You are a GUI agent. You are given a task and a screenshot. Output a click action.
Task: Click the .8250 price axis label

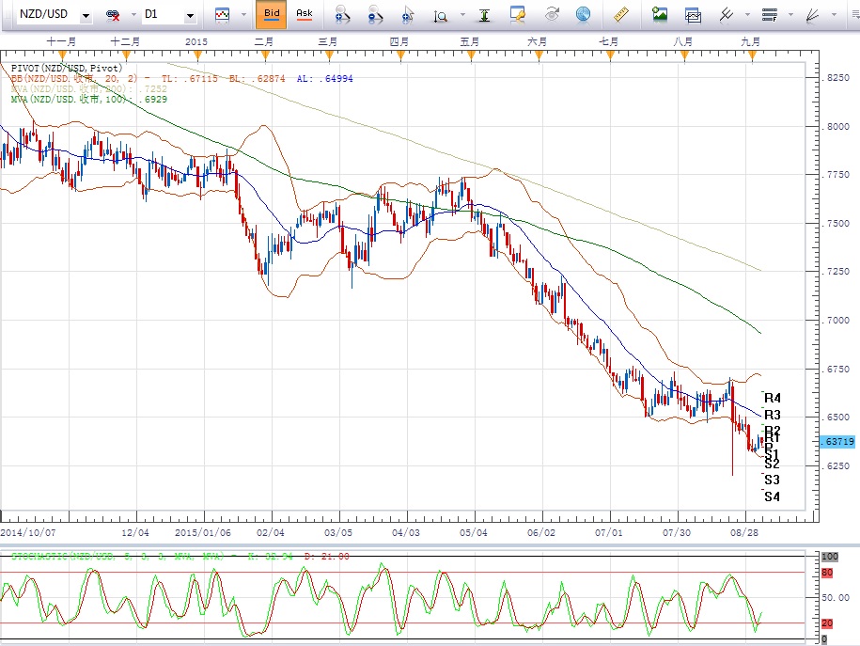click(837, 78)
